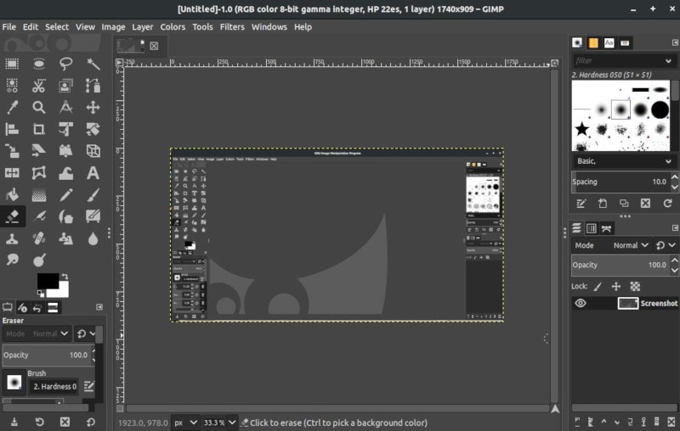Toggle lock alpha channel checkerboard icon
Image resolution: width=680 pixels, height=431 pixels.
pyautogui.click(x=635, y=287)
